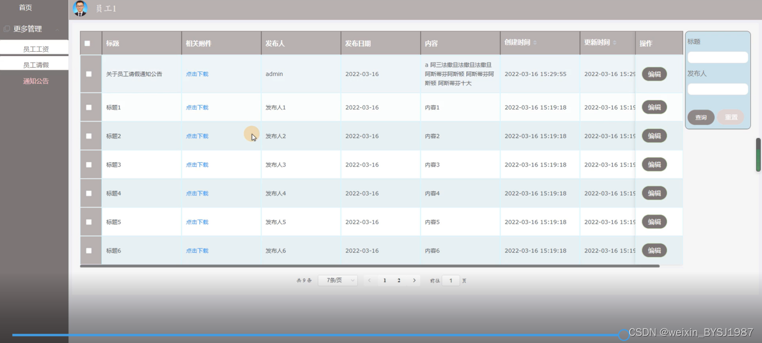Click 点击下载 in 标题4 row
Viewport: 762px width, 343px height.
pyautogui.click(x=197, y=193)
